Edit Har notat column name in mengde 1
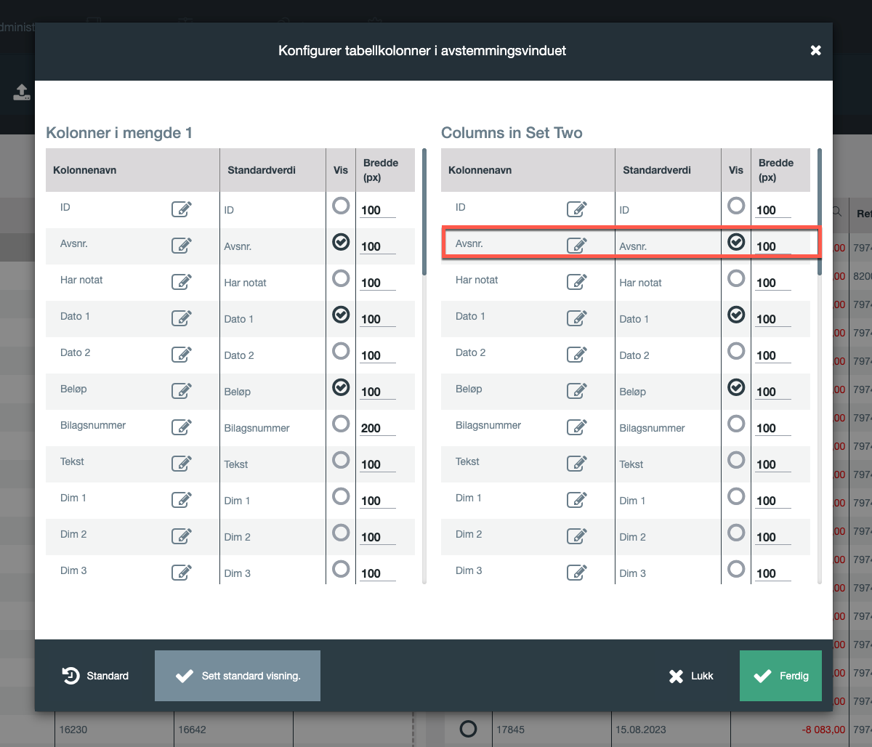Screen dimensions: 872x747 (181, 282)
